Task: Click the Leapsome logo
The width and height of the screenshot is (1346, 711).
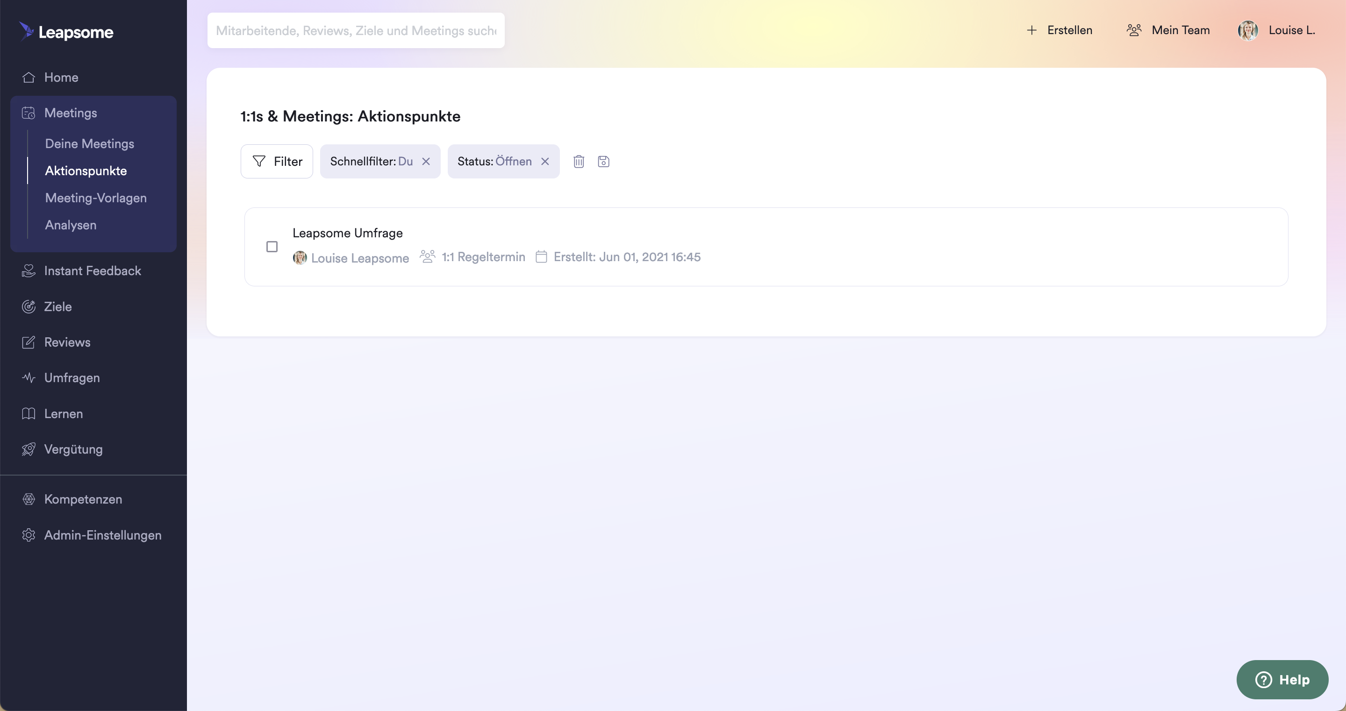Action: click(x=66, y=31)
